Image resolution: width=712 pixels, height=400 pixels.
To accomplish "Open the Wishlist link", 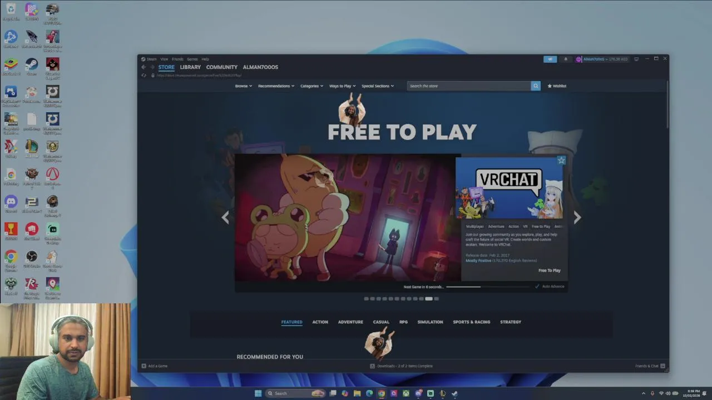I will [557, 86].
